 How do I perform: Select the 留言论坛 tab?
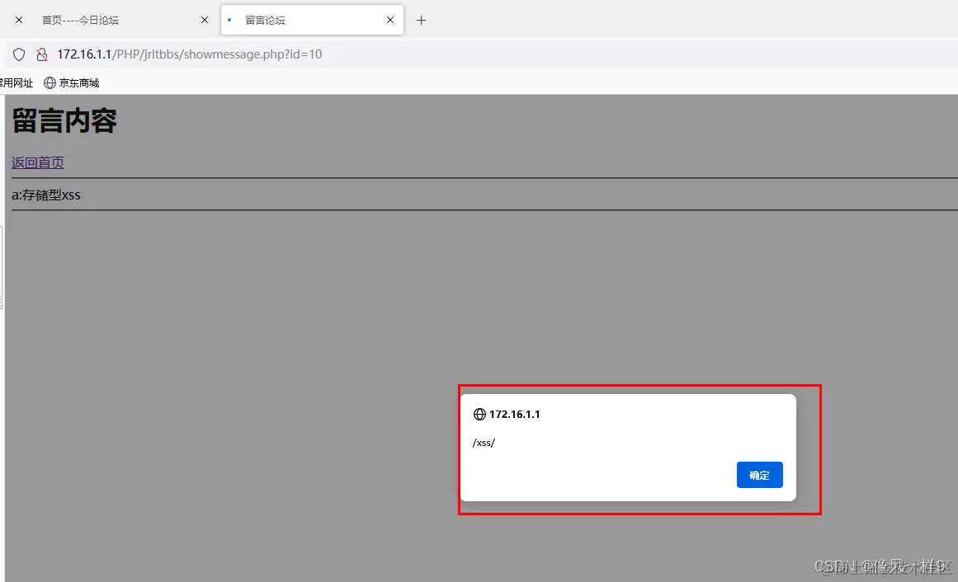click(312, 20)
